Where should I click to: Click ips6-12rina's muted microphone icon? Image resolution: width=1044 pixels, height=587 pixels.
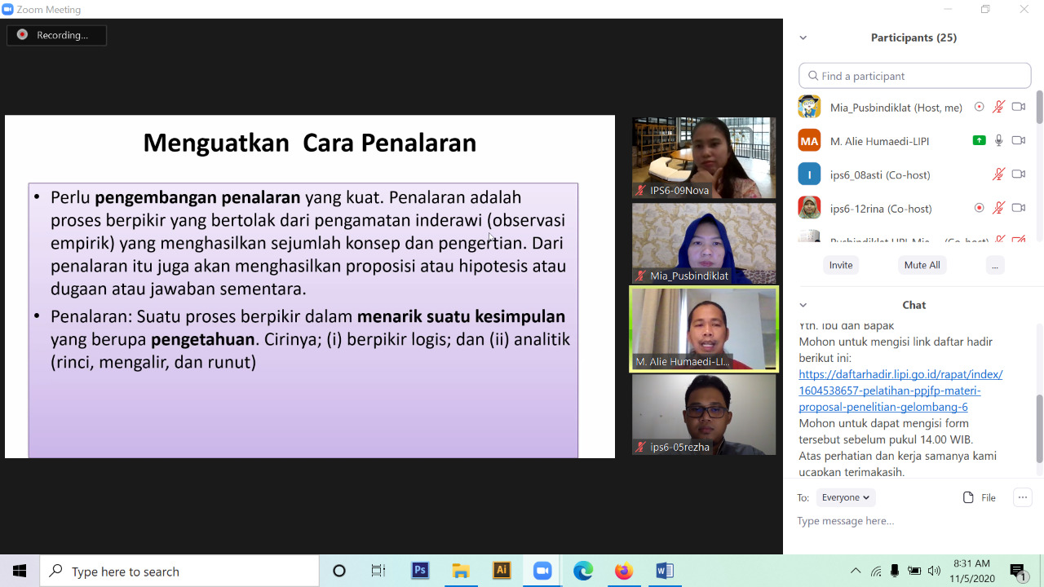tap(998, 208)
